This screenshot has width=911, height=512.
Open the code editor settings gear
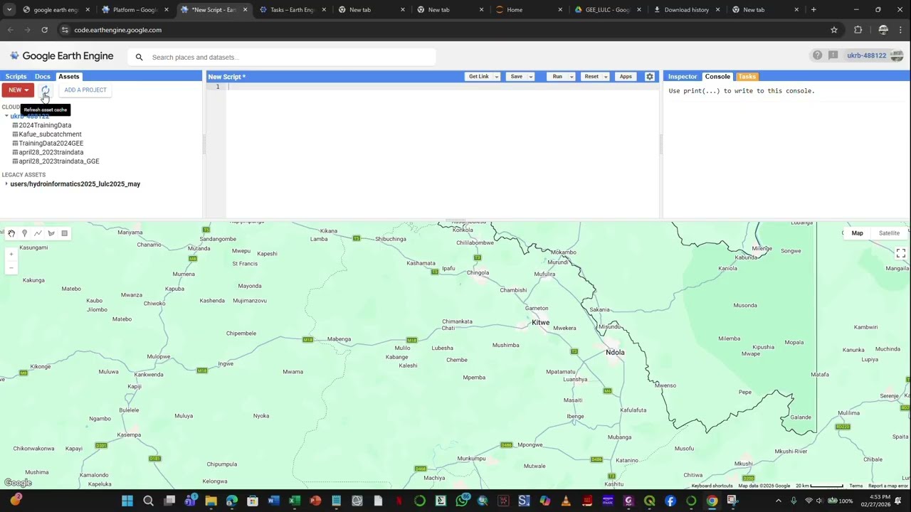click(x=649, y=77)
